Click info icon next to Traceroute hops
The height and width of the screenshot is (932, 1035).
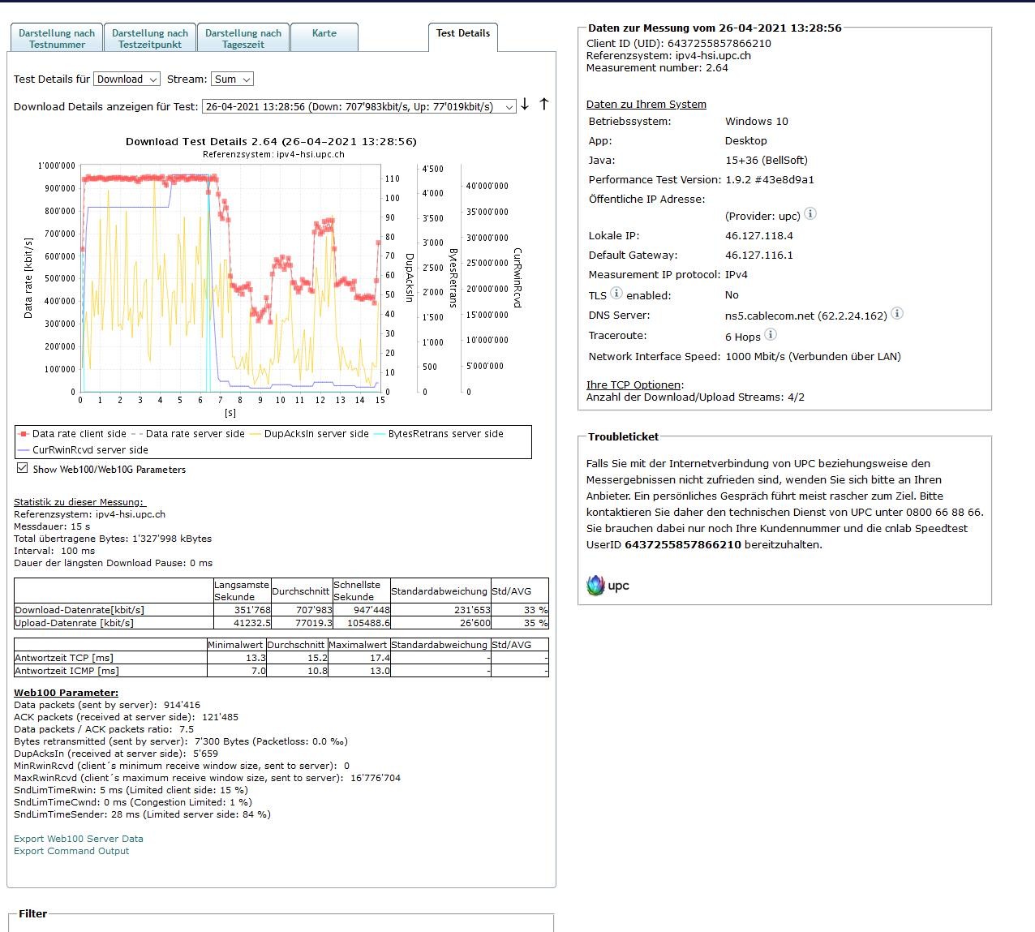771,334
